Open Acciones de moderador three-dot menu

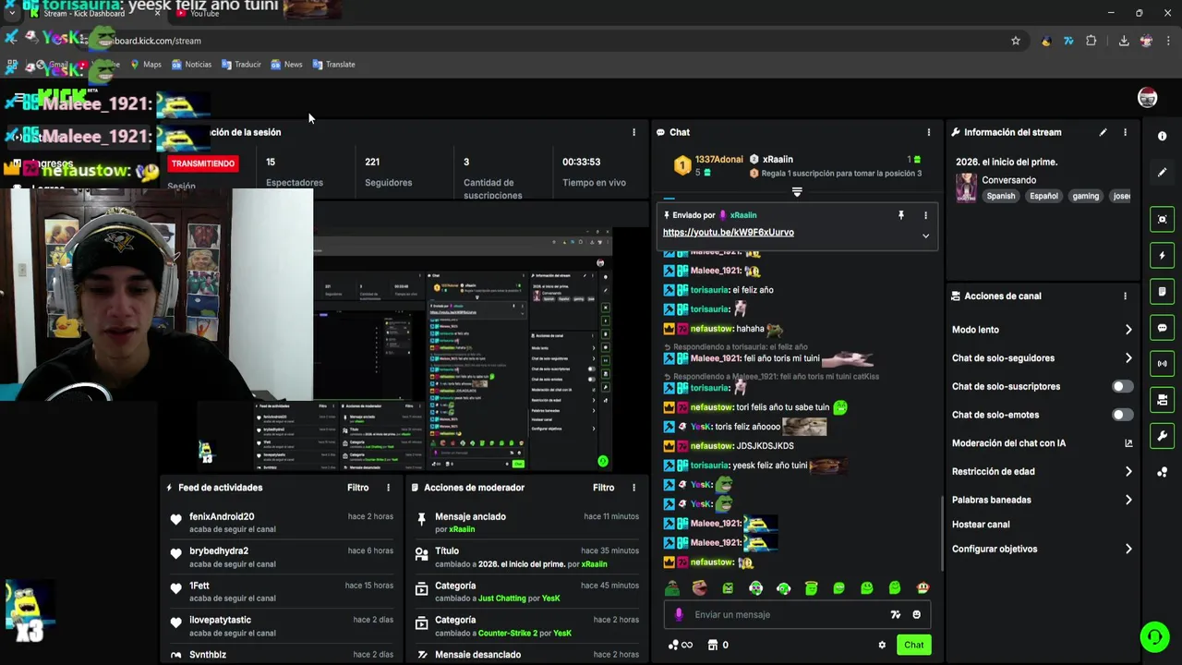click(633, 488)
